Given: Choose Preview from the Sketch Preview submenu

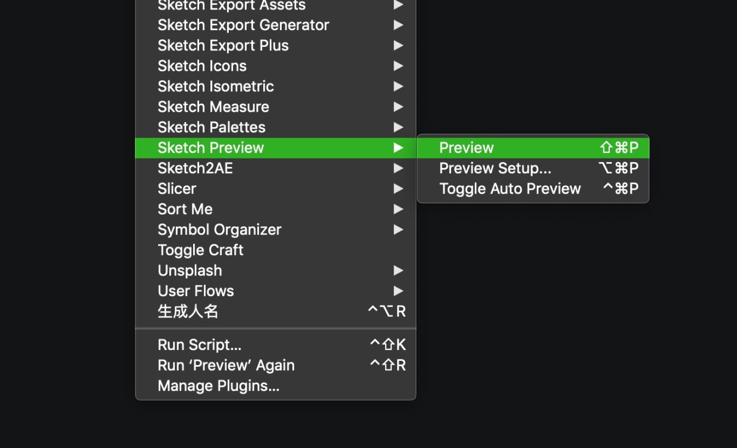Looking at the screenshot, I should (x=533, y=148).
